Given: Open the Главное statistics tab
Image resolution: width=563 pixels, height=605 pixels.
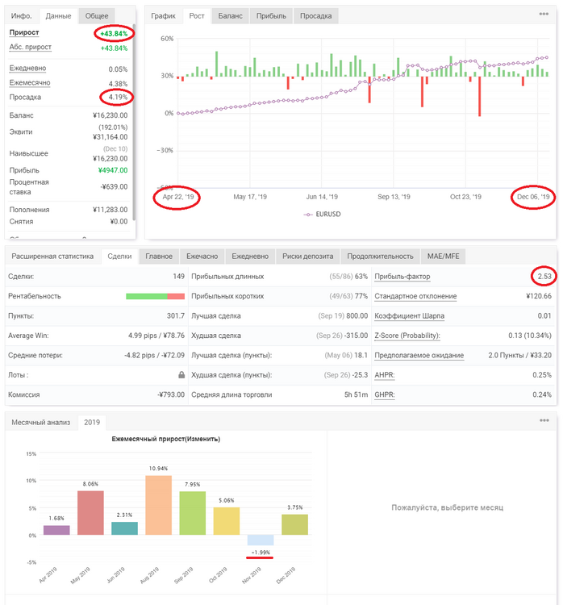Looking at the screenshot, I should [159, 257].
